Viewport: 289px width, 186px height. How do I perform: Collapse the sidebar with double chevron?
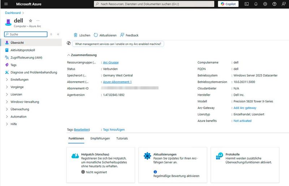58,34
